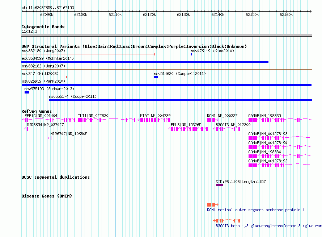Select the MTA2 NM_004739 gene model
322x237 pixels.
tap(154, 120)
